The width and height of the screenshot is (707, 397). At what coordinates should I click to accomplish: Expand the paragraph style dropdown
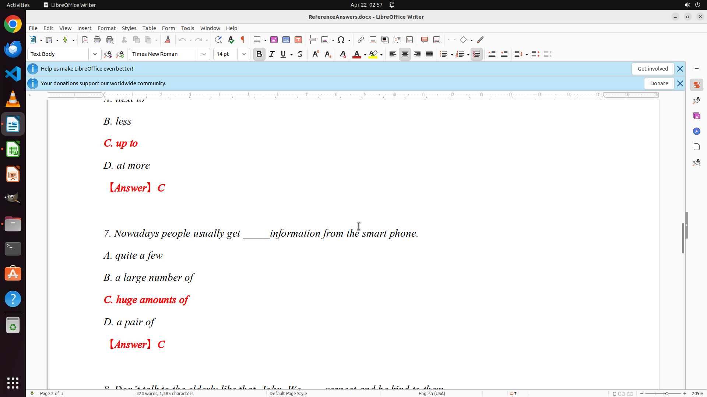point(95,54)
